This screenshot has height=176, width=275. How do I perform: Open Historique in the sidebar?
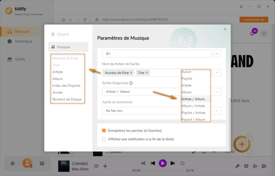pyautogui.click(x=24, y=41)
